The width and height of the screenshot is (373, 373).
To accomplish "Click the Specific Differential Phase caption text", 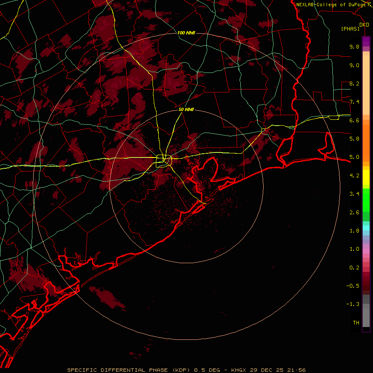I will pos(186,370).
